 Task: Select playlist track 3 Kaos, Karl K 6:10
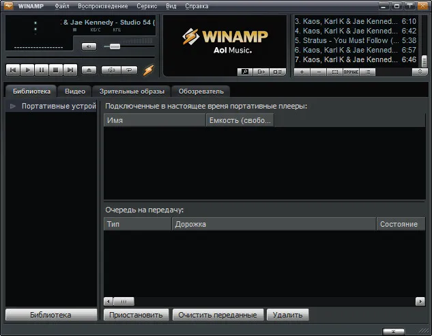tap(356, 21)
